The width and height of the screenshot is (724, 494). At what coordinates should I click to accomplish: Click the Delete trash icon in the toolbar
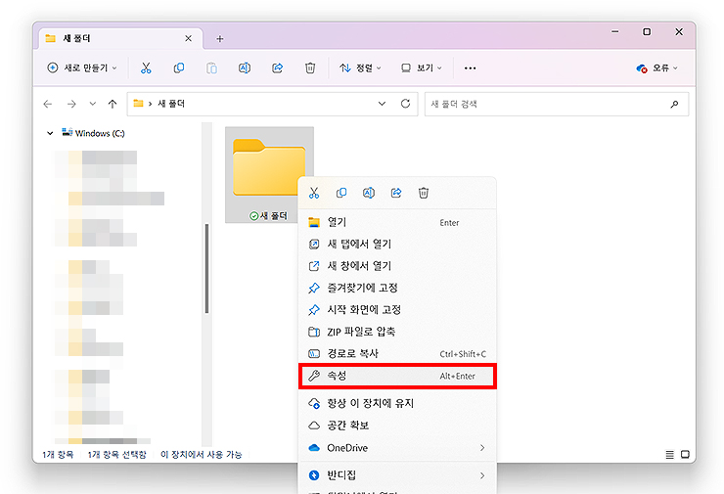click(310, 68)
